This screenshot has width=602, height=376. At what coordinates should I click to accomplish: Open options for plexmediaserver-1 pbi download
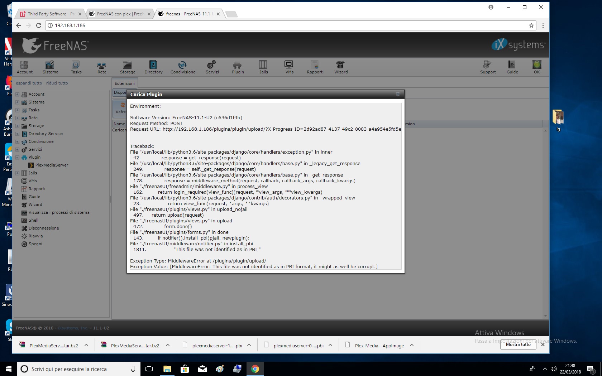(x=249, y=345)
